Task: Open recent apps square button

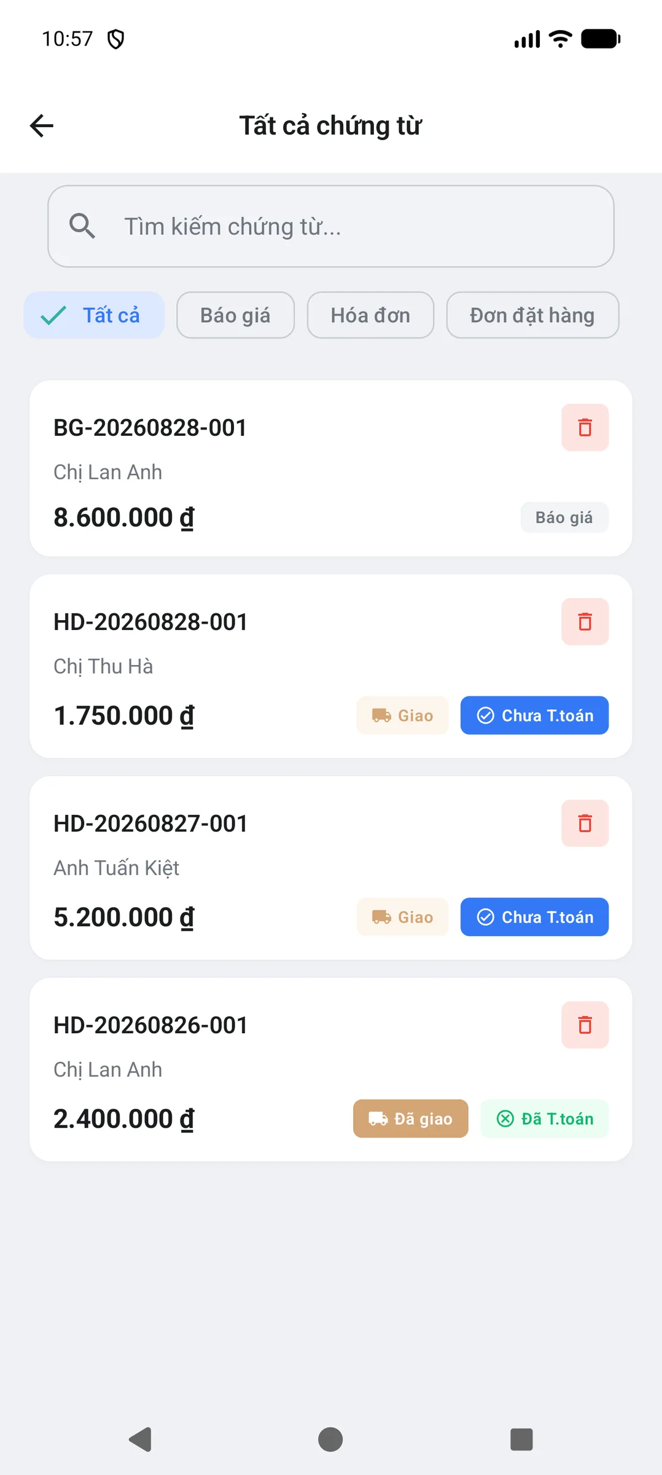Action: click(521, 1439)
